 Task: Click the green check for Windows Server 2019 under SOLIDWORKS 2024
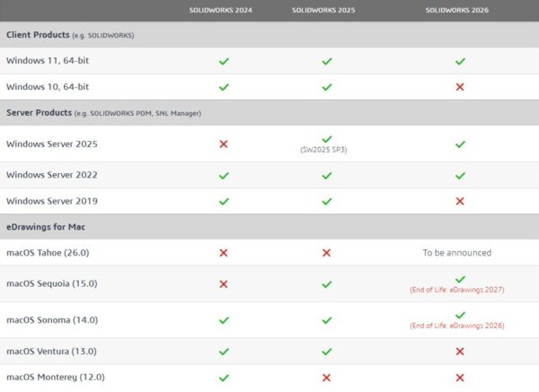pos(224,201)
